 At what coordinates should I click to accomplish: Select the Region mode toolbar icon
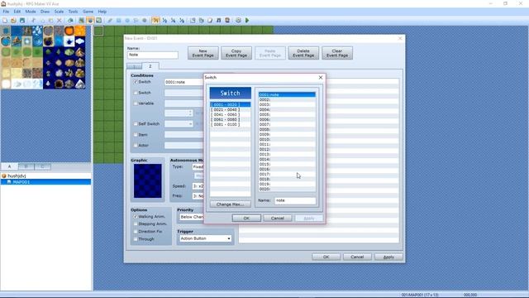point(98,21)
